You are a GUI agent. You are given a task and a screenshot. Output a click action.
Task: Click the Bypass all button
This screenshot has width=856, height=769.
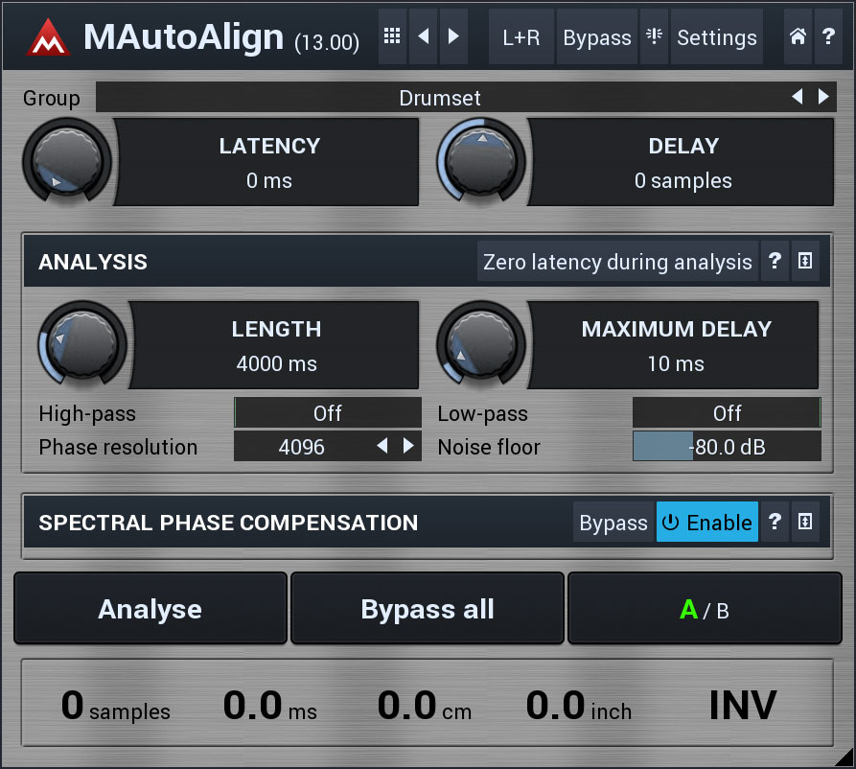tap(428, 609)
